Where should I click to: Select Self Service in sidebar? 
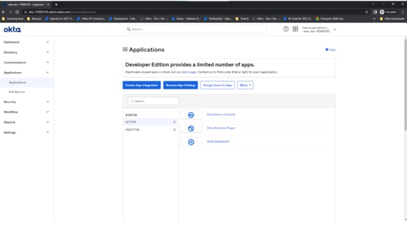click(x=17, y=92)
